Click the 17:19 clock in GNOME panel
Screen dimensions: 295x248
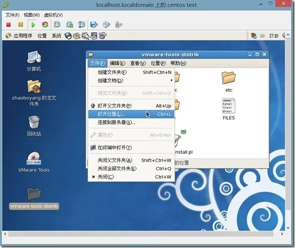(274, 36)
